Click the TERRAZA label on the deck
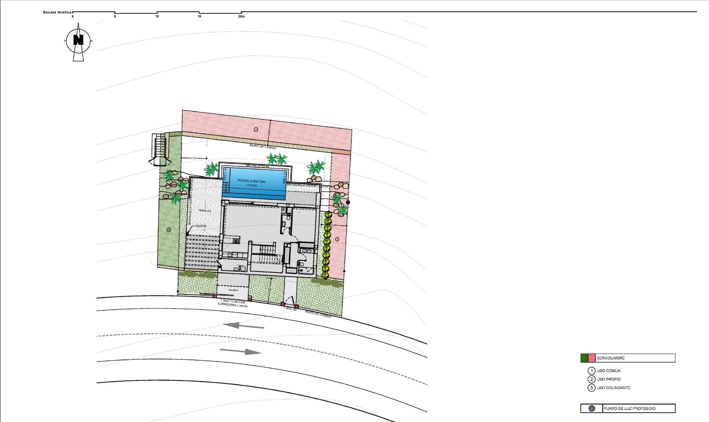 point(204,211)
